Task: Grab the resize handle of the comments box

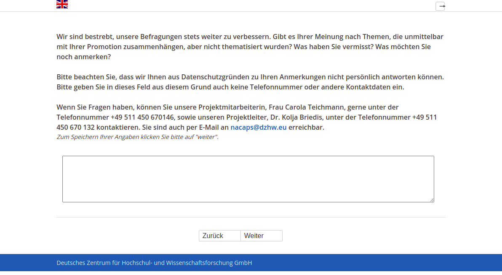Action: [432, 200]
